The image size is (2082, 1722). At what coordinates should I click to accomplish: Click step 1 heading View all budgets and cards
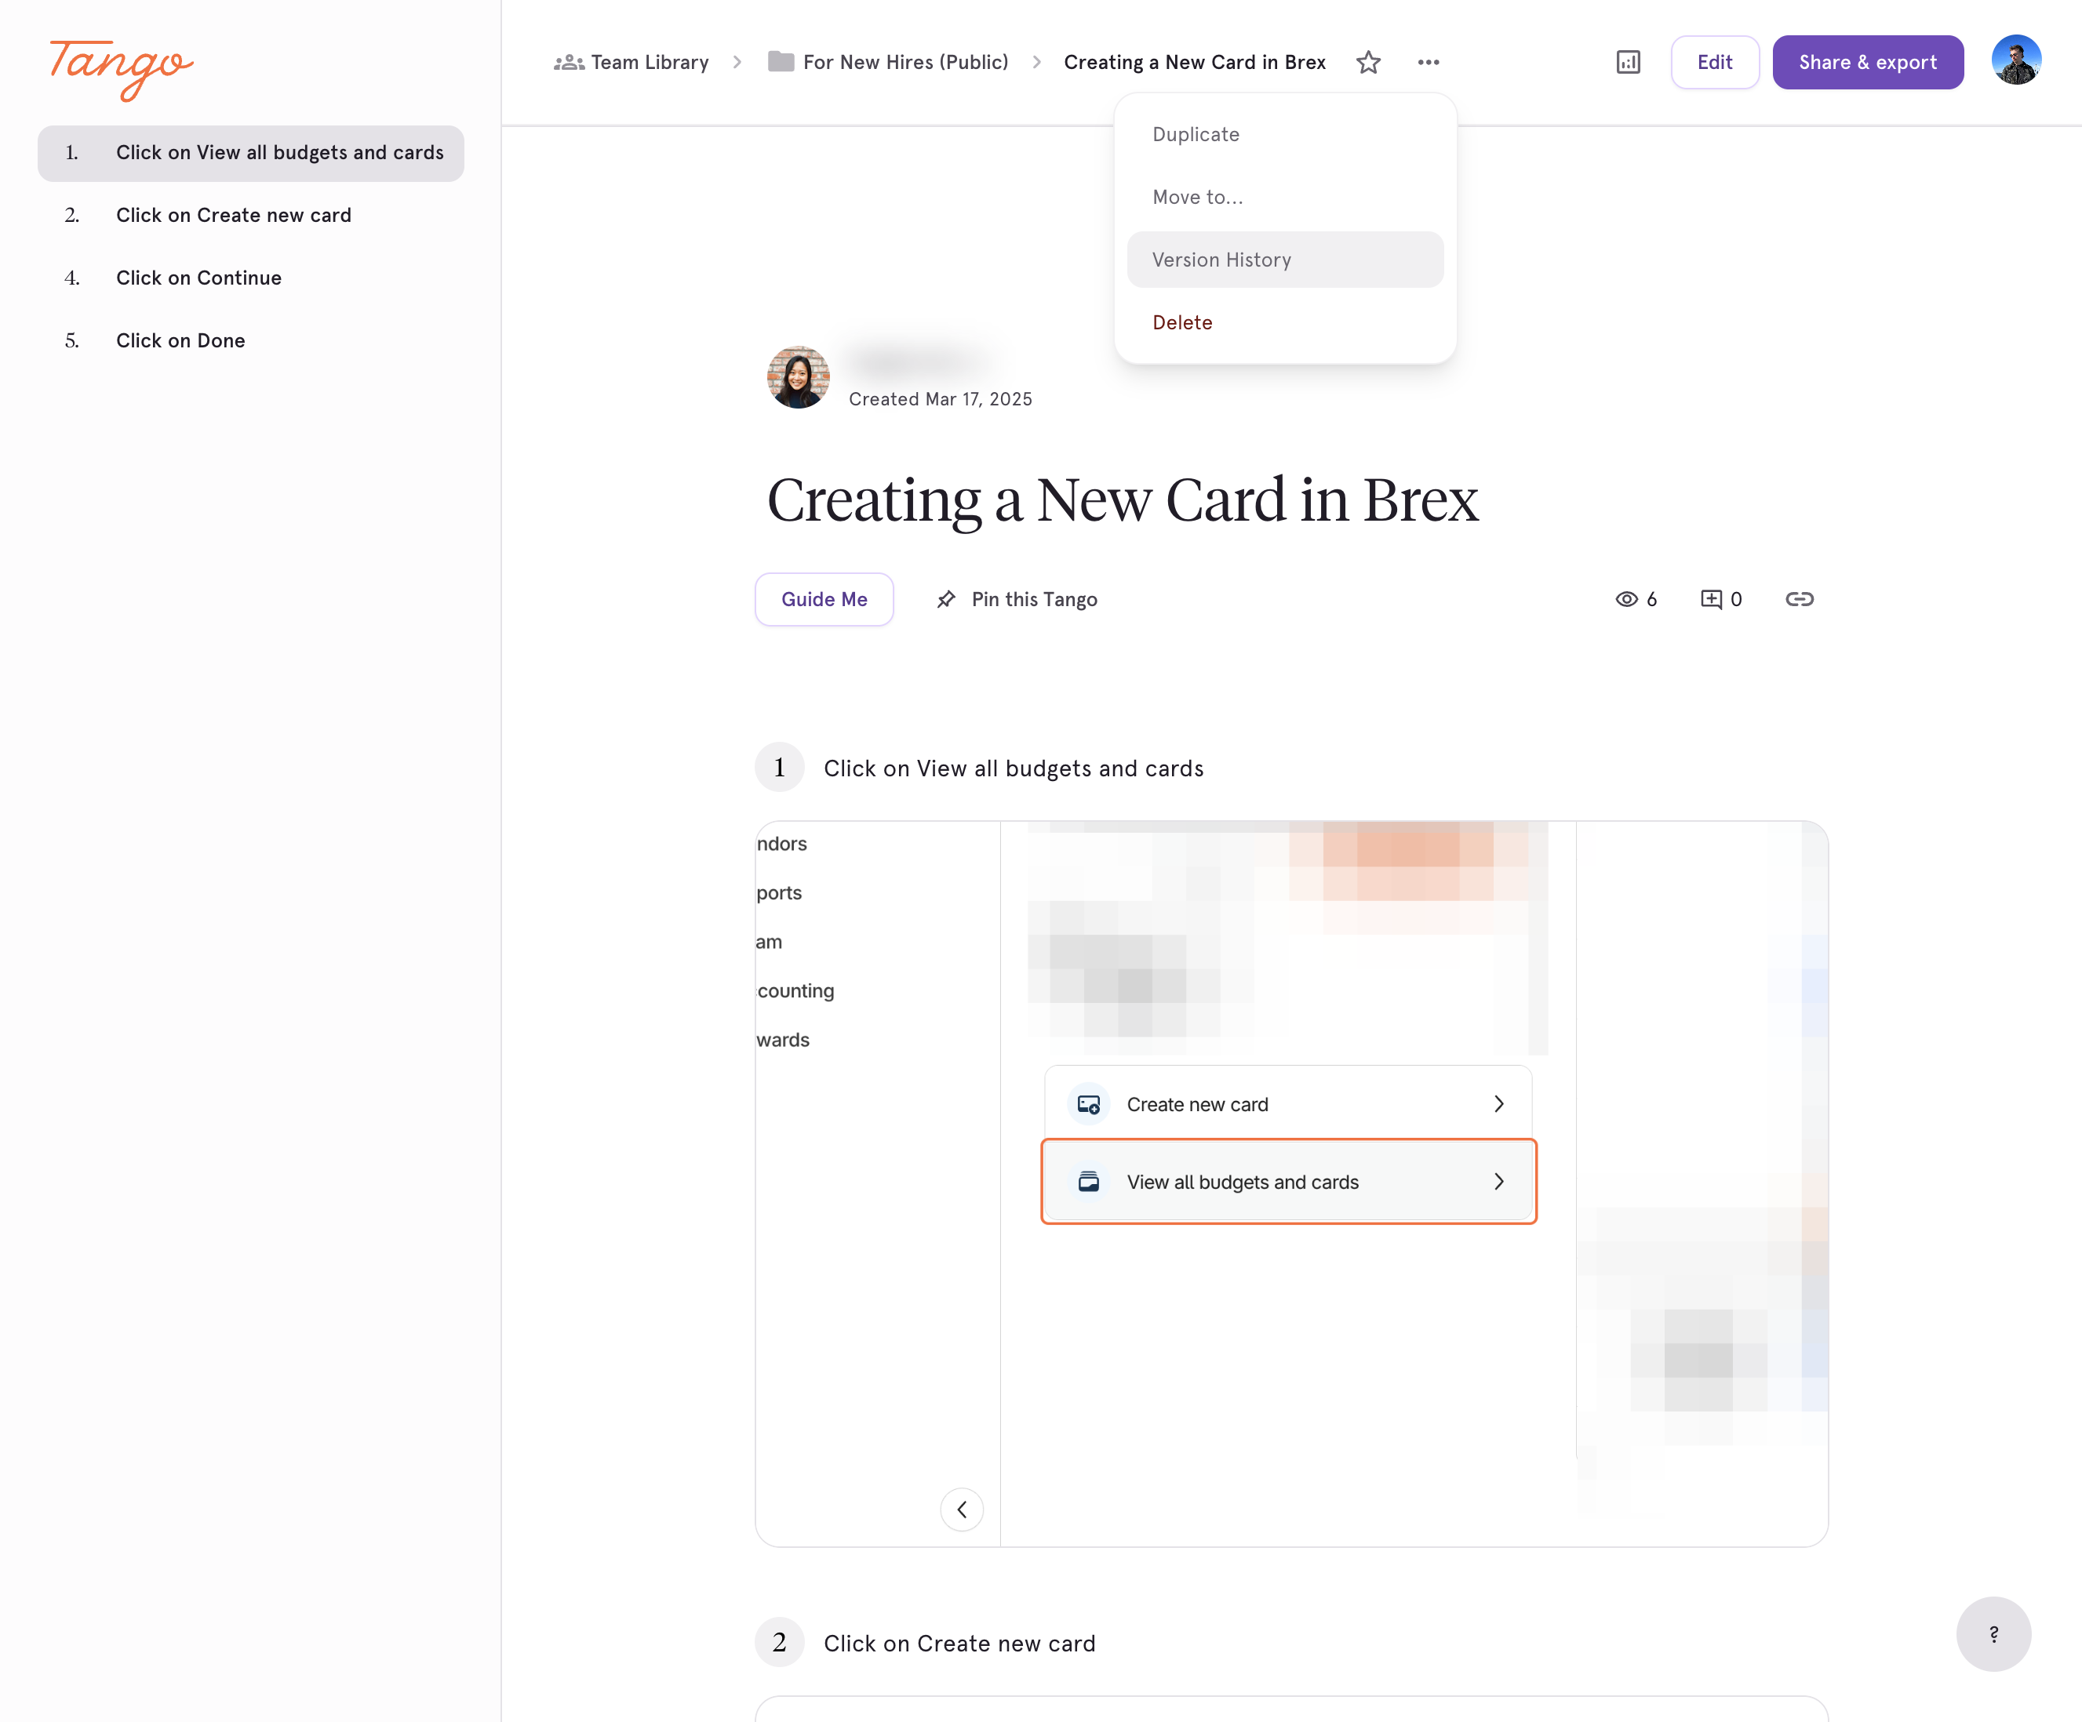1014,768
